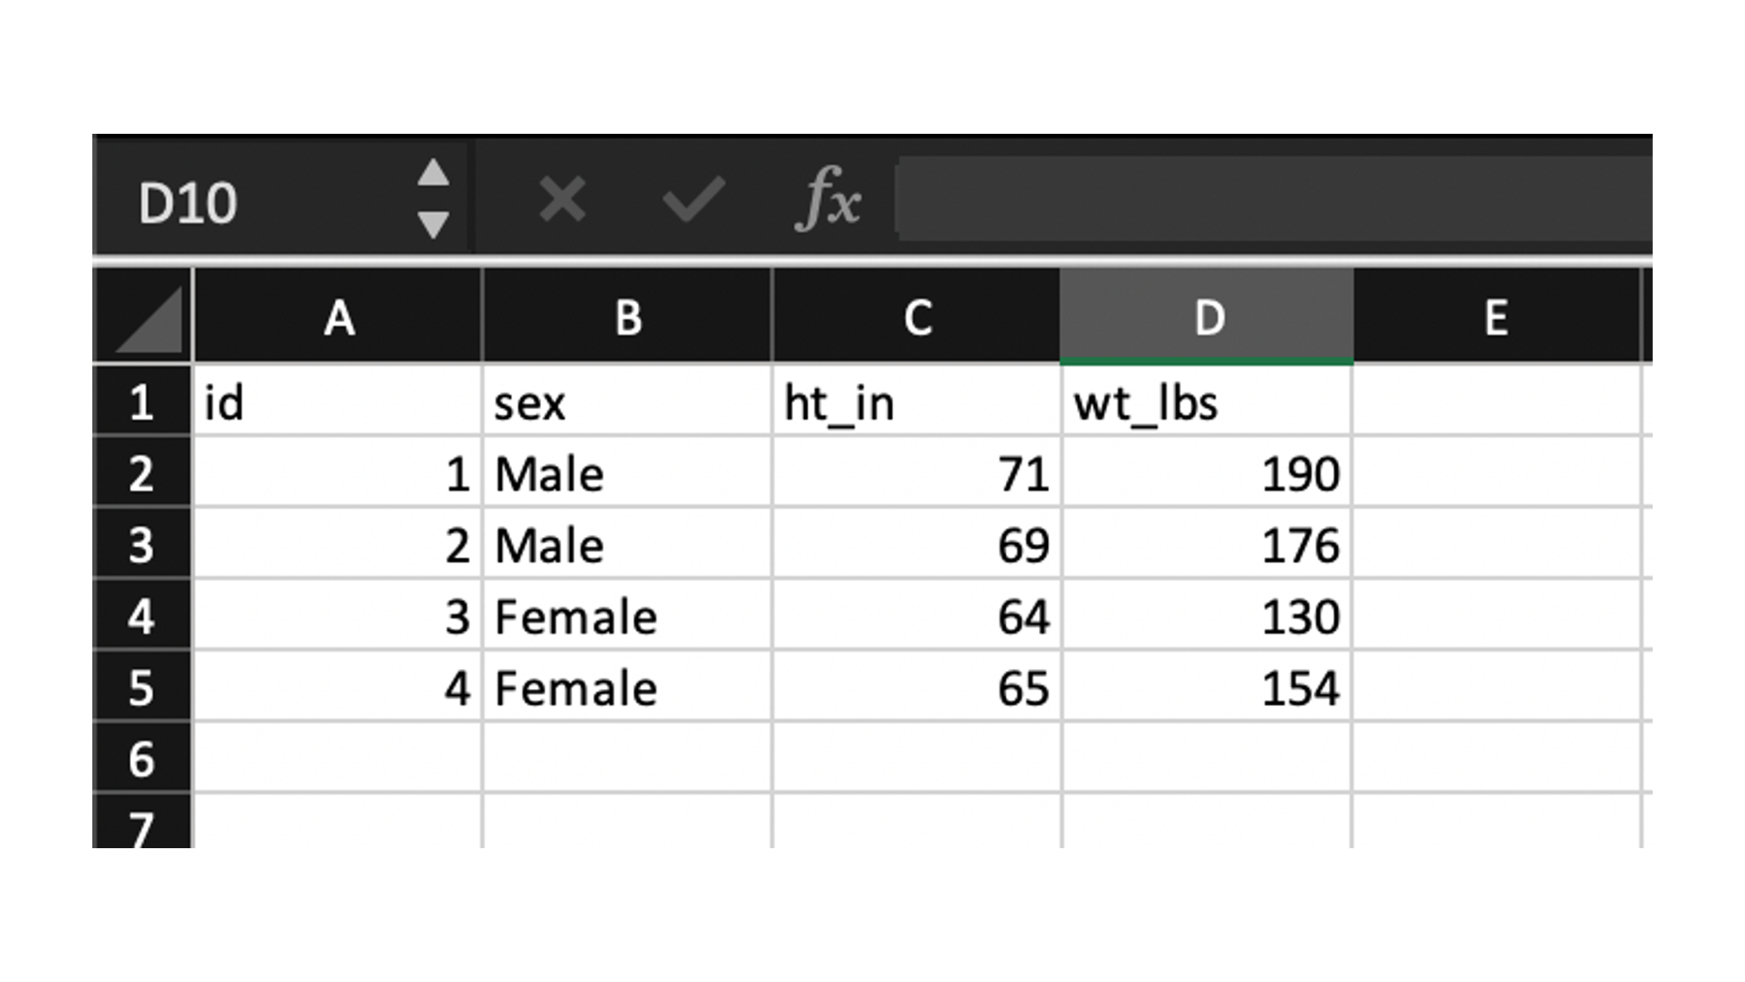Select column C header

[916, 317]
